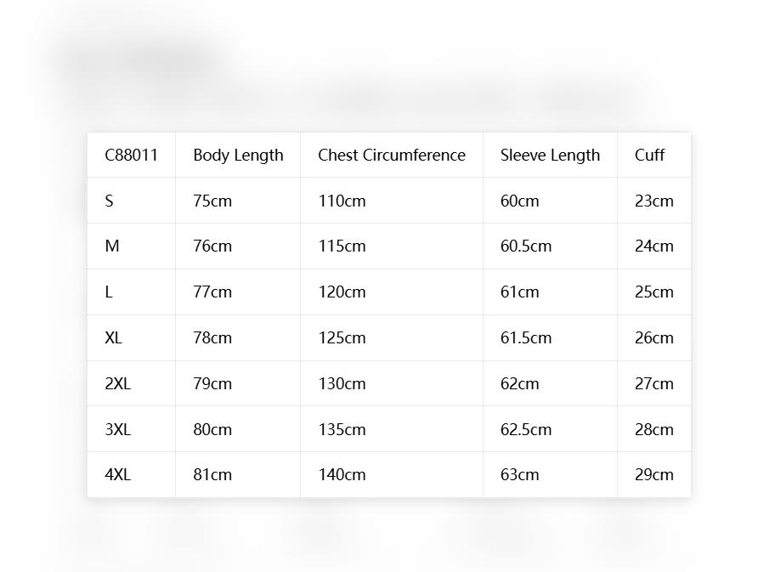Click the C88011 header cell

coord(132,155)
